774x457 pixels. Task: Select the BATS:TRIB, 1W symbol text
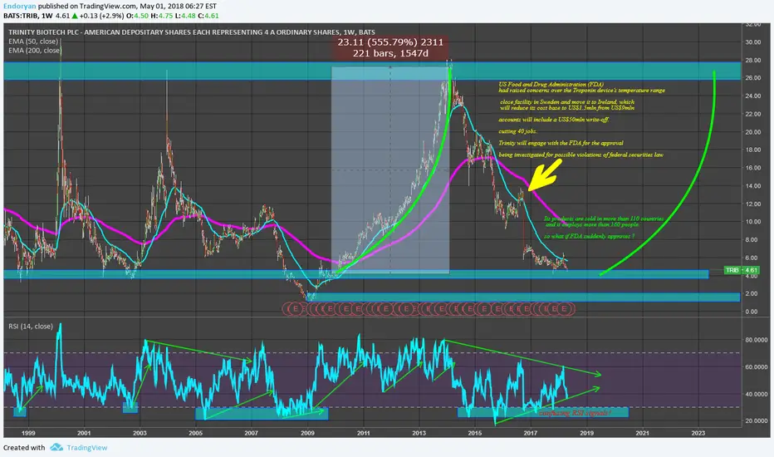point(27,16)
